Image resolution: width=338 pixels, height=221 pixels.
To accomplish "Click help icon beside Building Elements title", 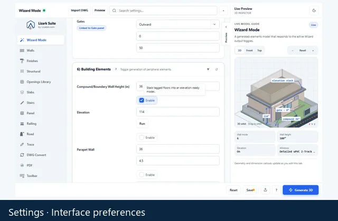I will tap(116, 69).
